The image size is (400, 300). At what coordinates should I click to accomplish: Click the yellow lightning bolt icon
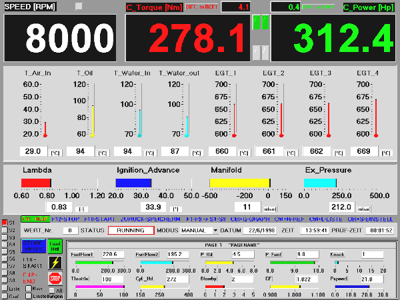click(55, 263)
